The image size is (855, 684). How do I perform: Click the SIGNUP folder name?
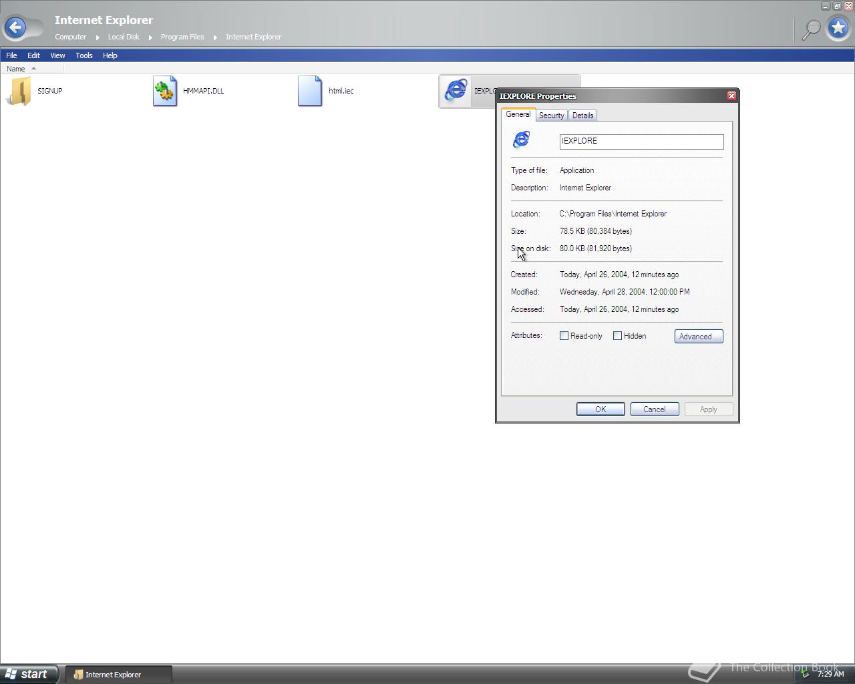tap(50, 91)
